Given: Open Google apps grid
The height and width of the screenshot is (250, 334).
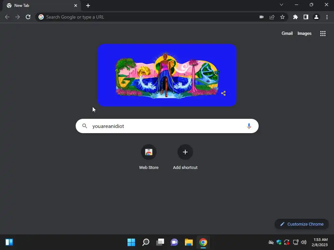Looking at the screenshot, I should [x=323, y=34].
